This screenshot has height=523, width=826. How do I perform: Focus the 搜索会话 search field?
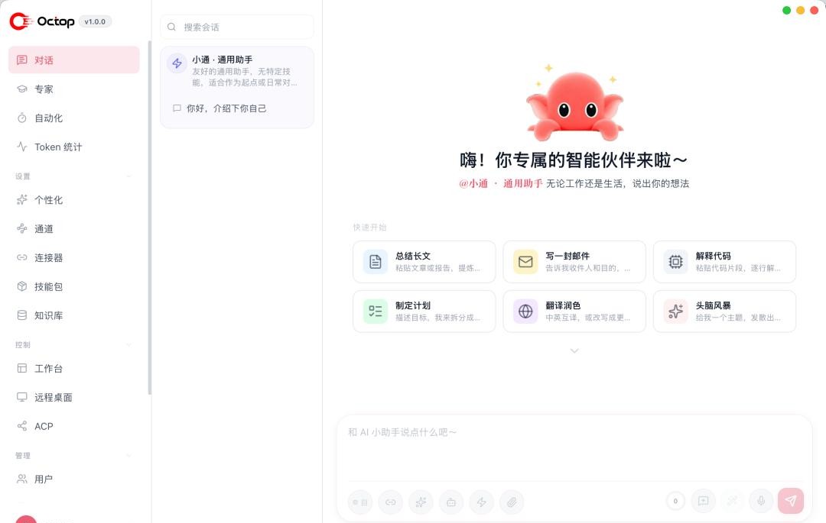237,27
